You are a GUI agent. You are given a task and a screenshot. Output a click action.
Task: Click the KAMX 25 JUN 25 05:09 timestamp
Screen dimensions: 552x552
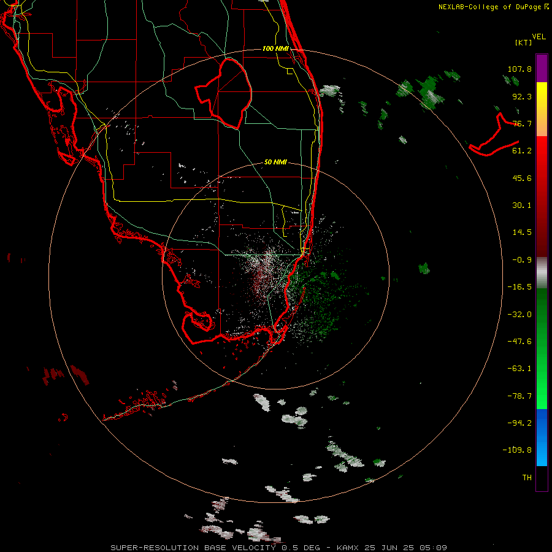(x=392, y=548)
